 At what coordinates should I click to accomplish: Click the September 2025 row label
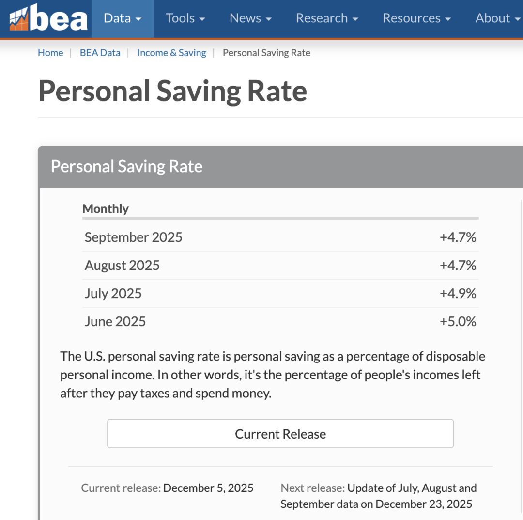click(x=134, y=237)
